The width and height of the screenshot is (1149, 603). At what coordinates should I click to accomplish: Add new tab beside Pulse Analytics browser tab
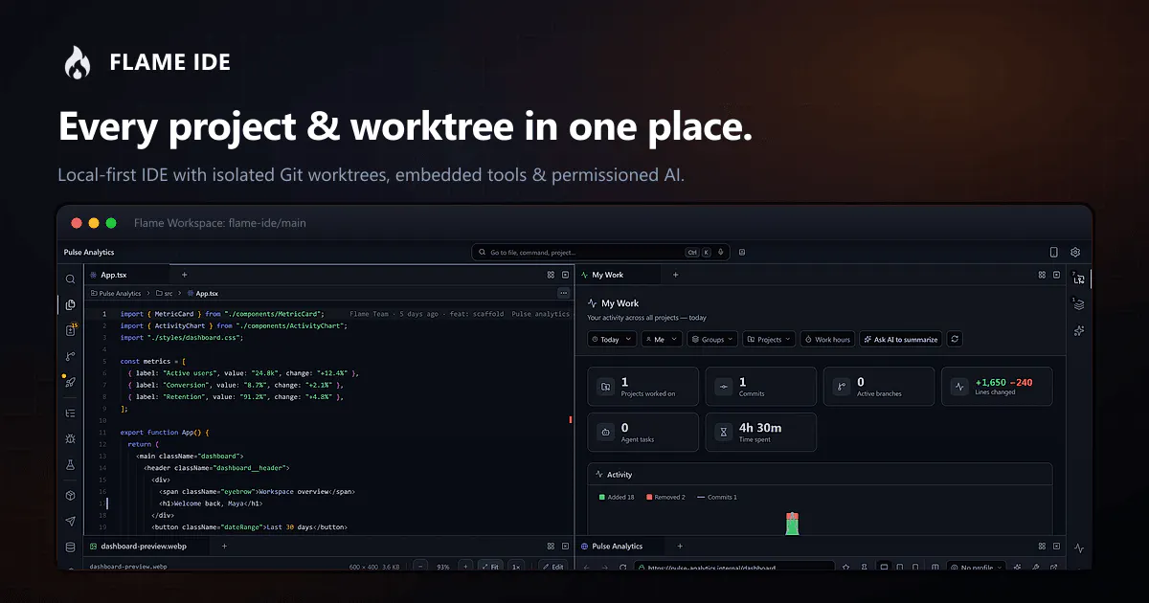[x=680, y=547]
